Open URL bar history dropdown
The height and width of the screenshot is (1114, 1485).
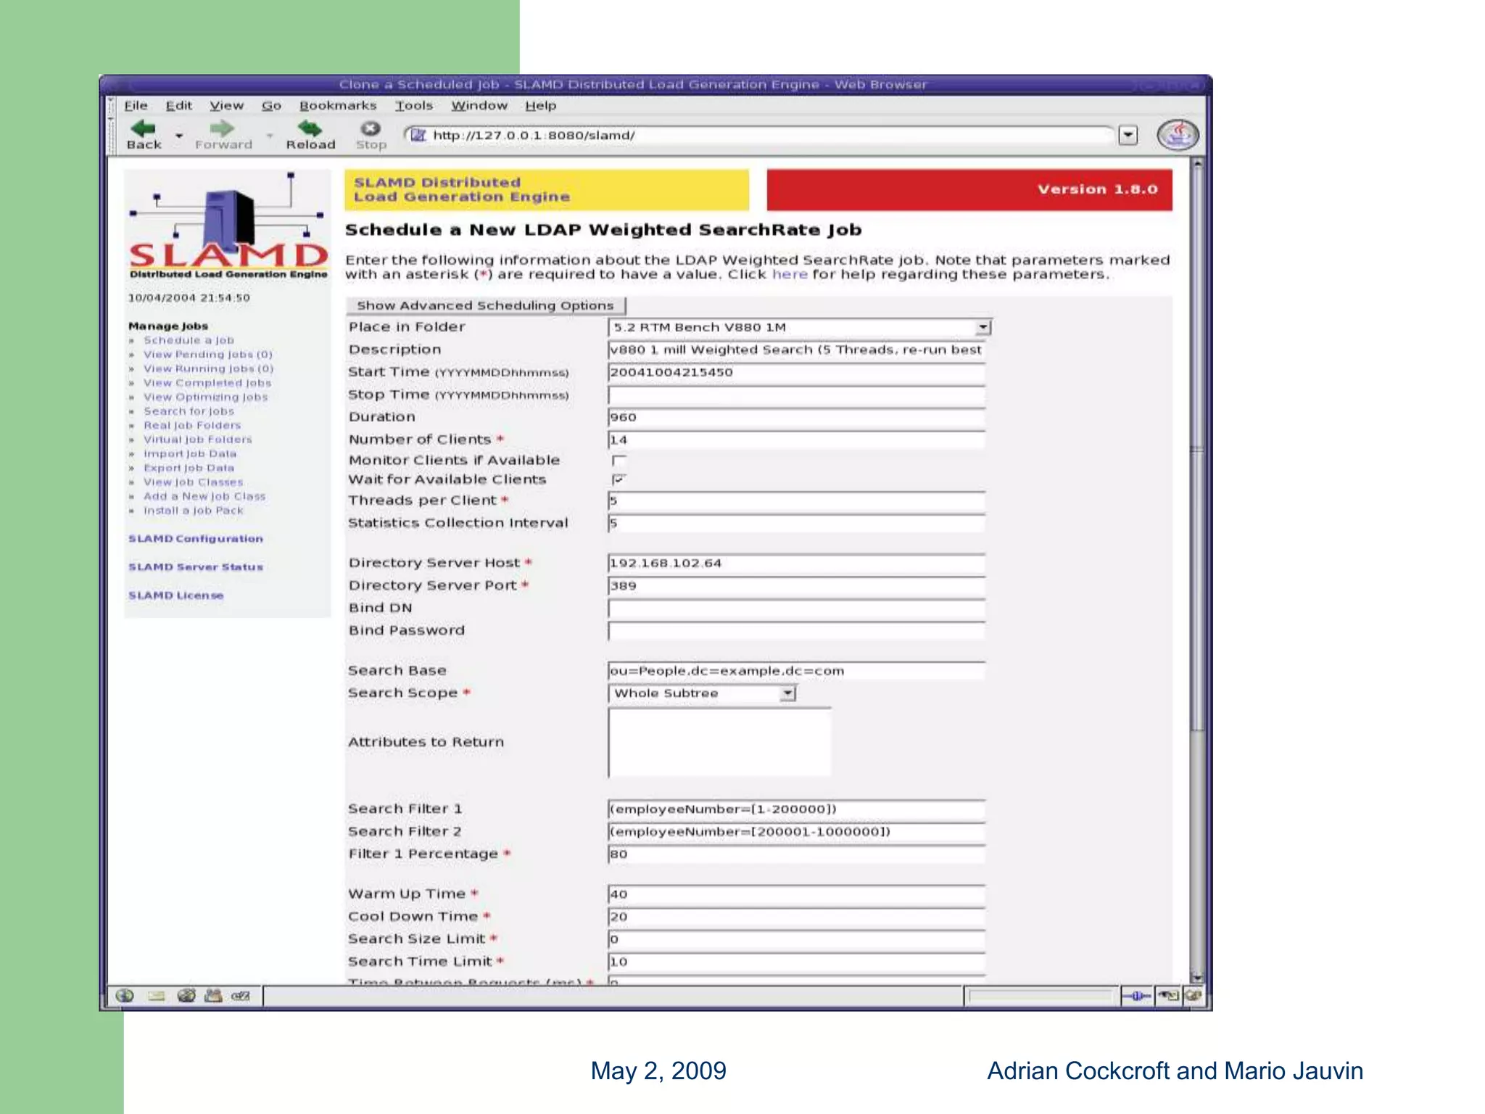coord(1128,135)
